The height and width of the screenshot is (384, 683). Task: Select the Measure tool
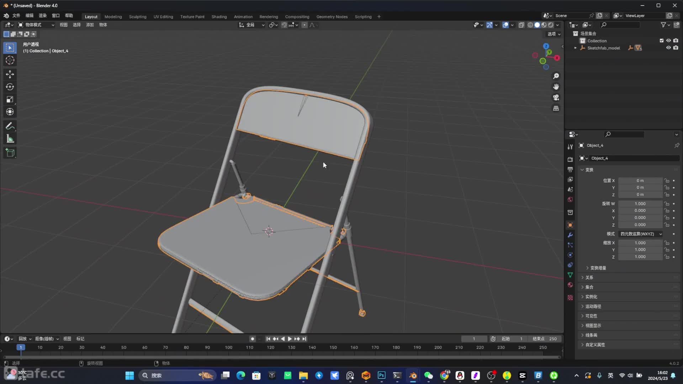coord(10,139)
